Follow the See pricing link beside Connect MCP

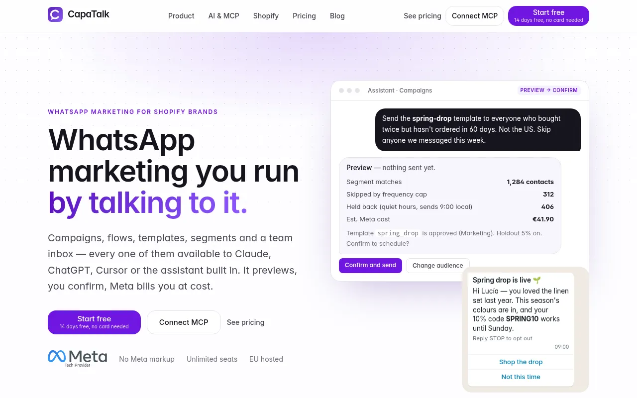pyautogui.click(x=245, y=322)
